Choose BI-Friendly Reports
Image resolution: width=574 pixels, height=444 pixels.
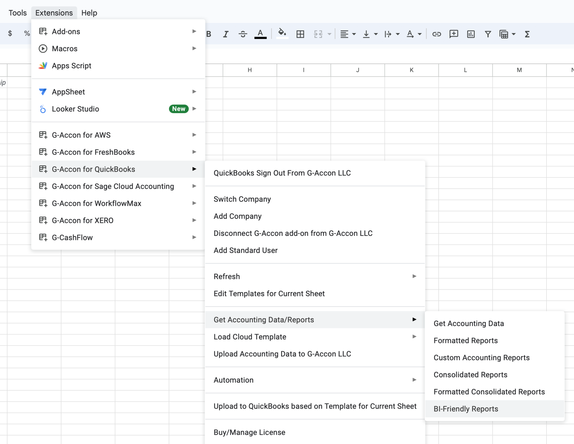coord(495,409)
